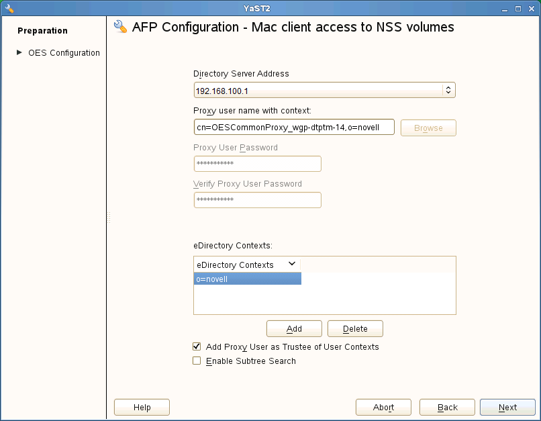541x421 pixels.
Task: Click the AFP Configuration wrench header icon
Action: point(121,27)
